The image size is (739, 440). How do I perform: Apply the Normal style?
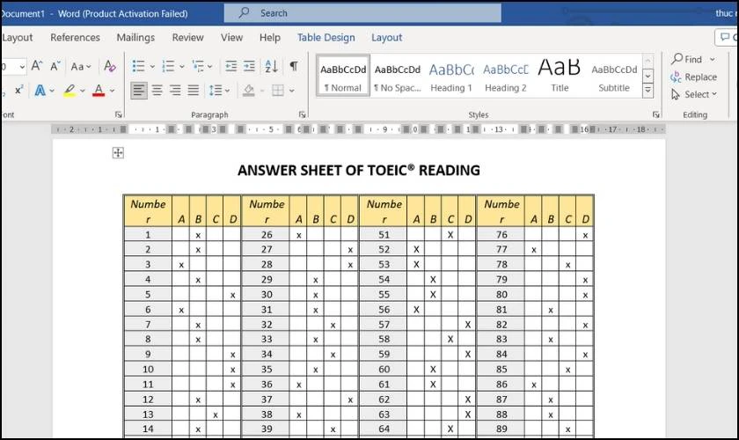click(x=342, y=77)
